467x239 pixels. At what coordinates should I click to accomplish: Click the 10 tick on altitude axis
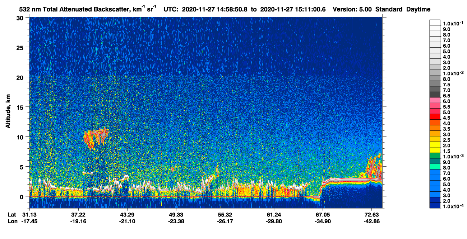[20, 137]
